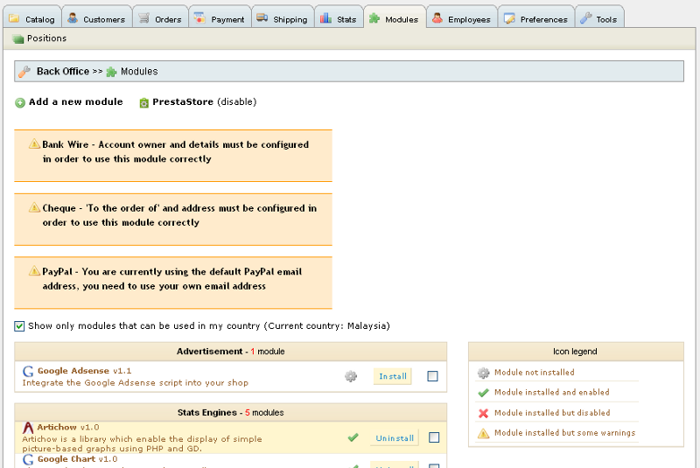Viewport: 700px width, 468px height.
Task: Click the Google Chart G logo
Action: (28, 460)
